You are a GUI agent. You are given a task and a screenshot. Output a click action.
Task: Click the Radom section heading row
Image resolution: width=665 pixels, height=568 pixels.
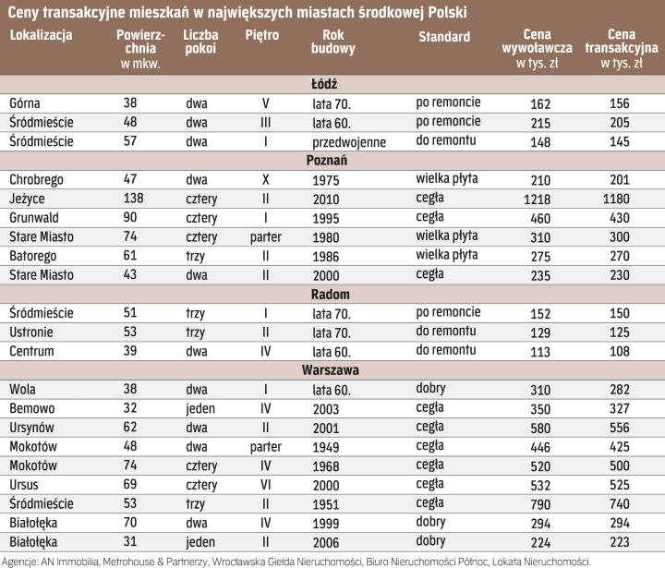(332, 294)
